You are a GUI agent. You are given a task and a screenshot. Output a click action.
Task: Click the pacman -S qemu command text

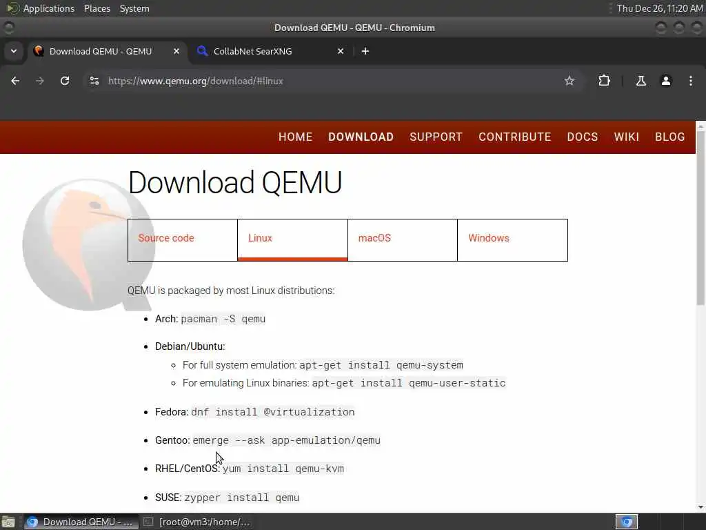tap(223, 319)
